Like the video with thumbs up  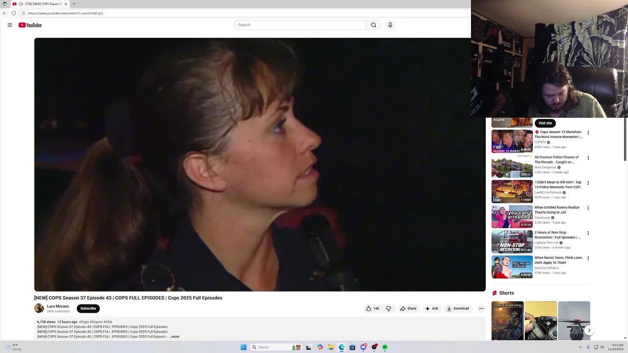(x=372, y=308)
